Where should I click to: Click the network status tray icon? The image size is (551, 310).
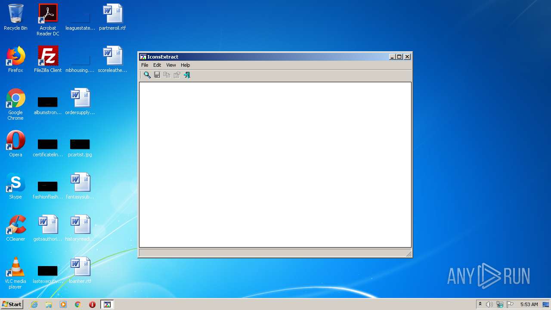tap(500, 304)
